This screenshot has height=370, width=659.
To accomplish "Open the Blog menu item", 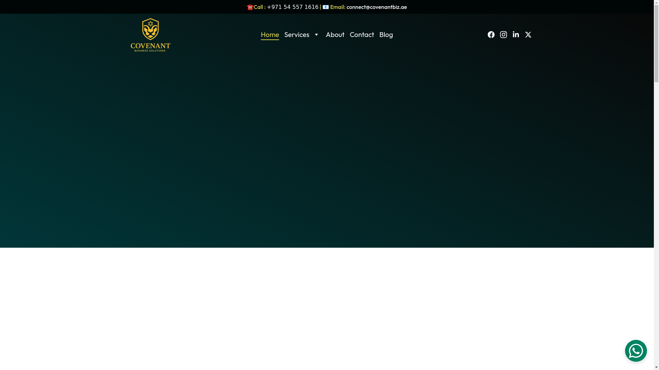I will [386, 35].
